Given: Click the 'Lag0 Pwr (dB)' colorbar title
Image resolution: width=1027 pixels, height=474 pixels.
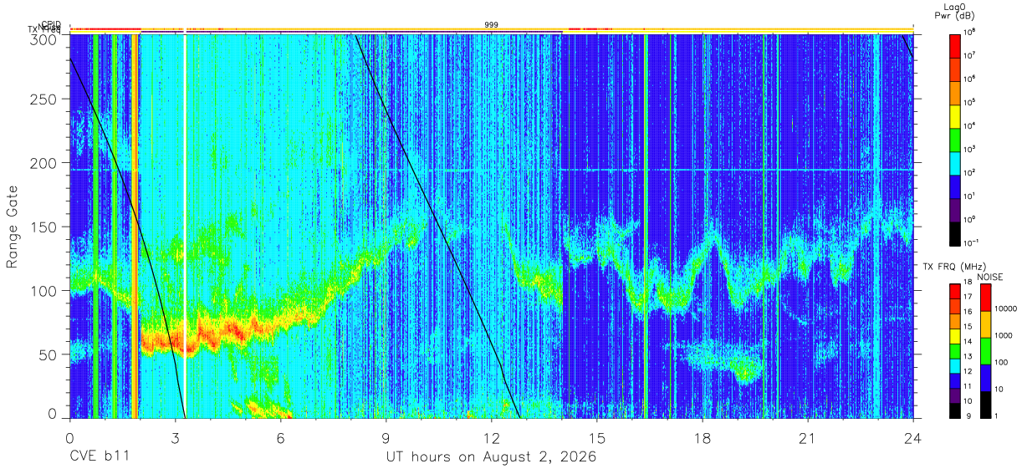Looking at the screenshot, I should click(x=953, y=12).
